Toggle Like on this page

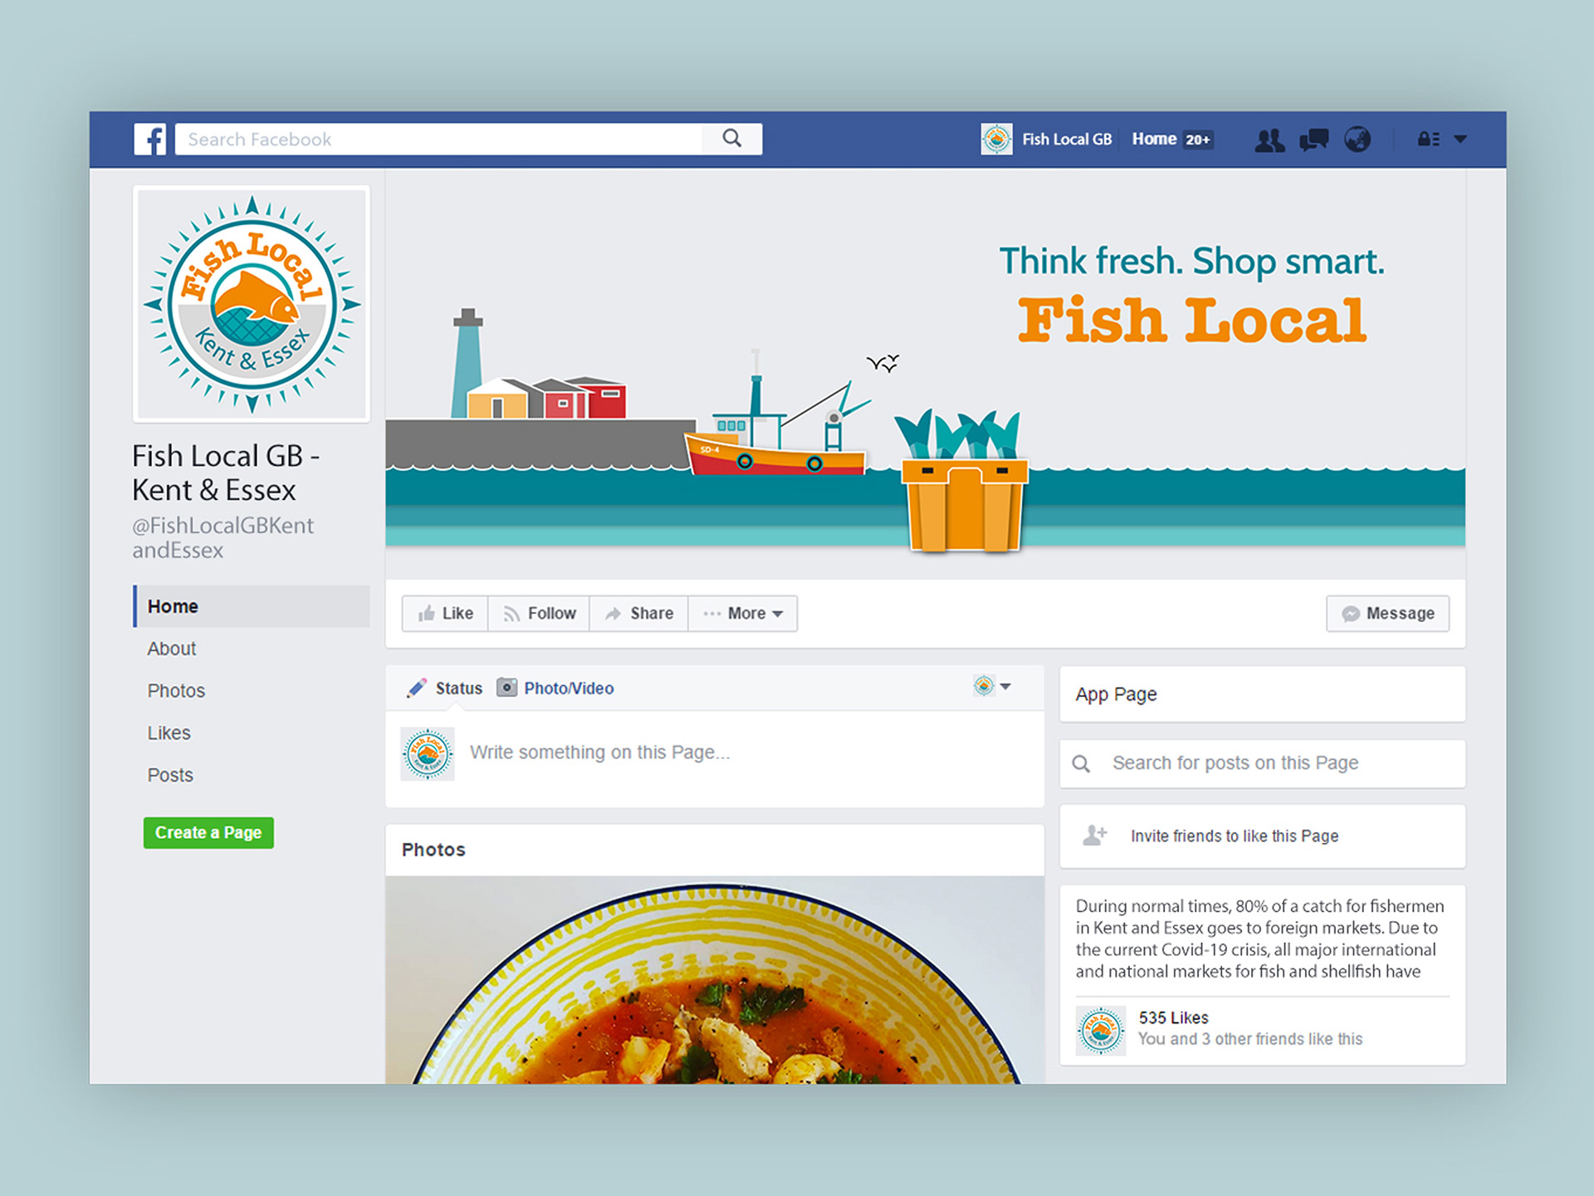(445, 614)
